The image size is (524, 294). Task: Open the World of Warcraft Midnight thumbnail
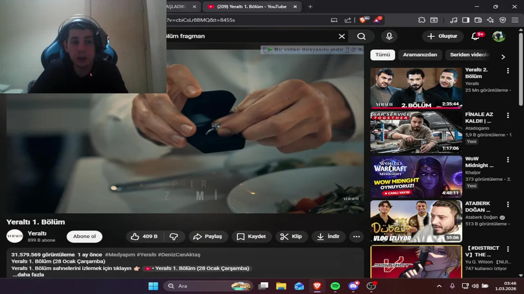[x=416, y=177]
